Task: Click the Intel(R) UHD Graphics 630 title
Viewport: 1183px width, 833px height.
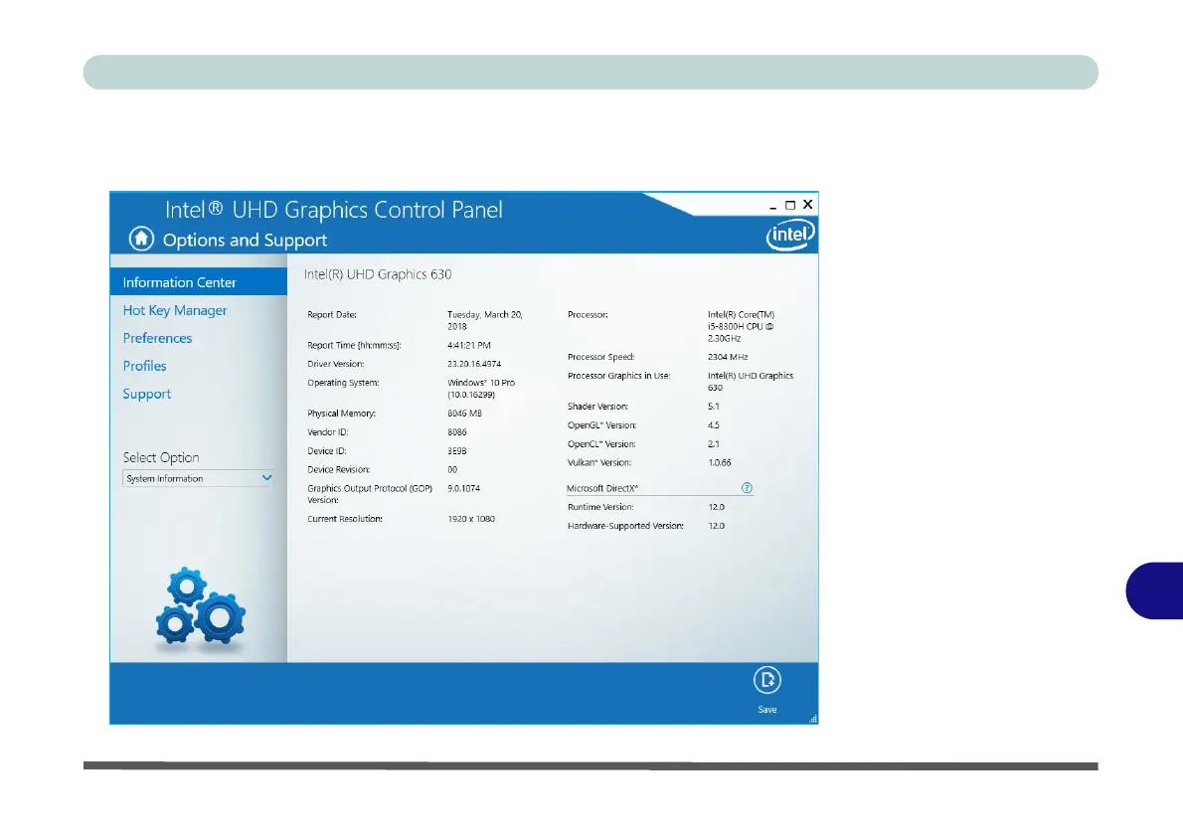Action: pos(377,274)
